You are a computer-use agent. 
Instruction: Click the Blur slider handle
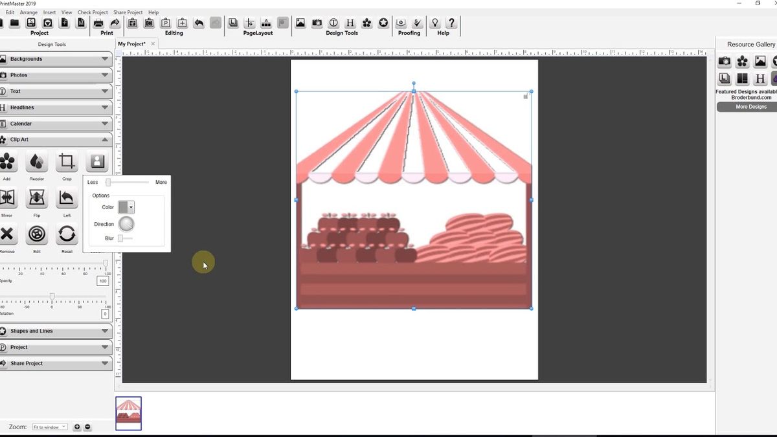[120, 238]
